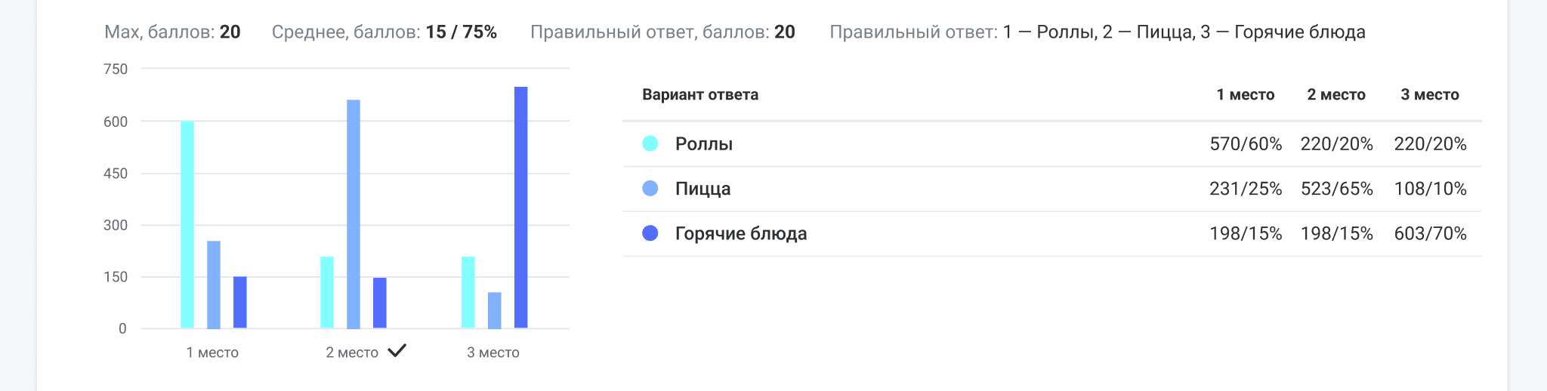Click the dark blue bar in 1 место group
The height and width of the screenshot is (391, 1547).
(240, 303)
